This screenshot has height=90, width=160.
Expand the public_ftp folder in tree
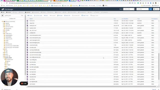click(x=3, y=56)
